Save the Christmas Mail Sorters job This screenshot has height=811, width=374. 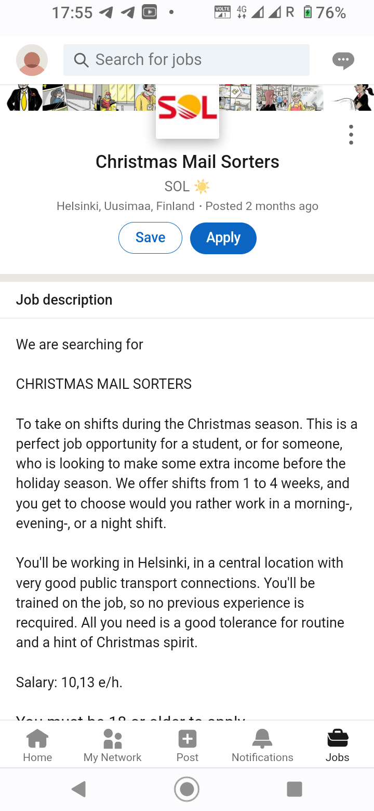pyautogui.click(x=150, y=238)
